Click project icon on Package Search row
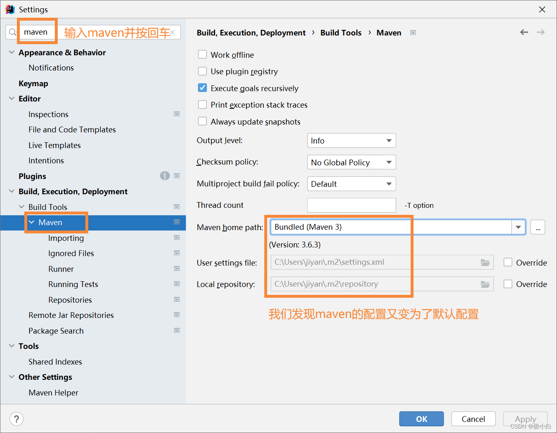The width and height of the screenshot is (557, 433). [177, 330]
